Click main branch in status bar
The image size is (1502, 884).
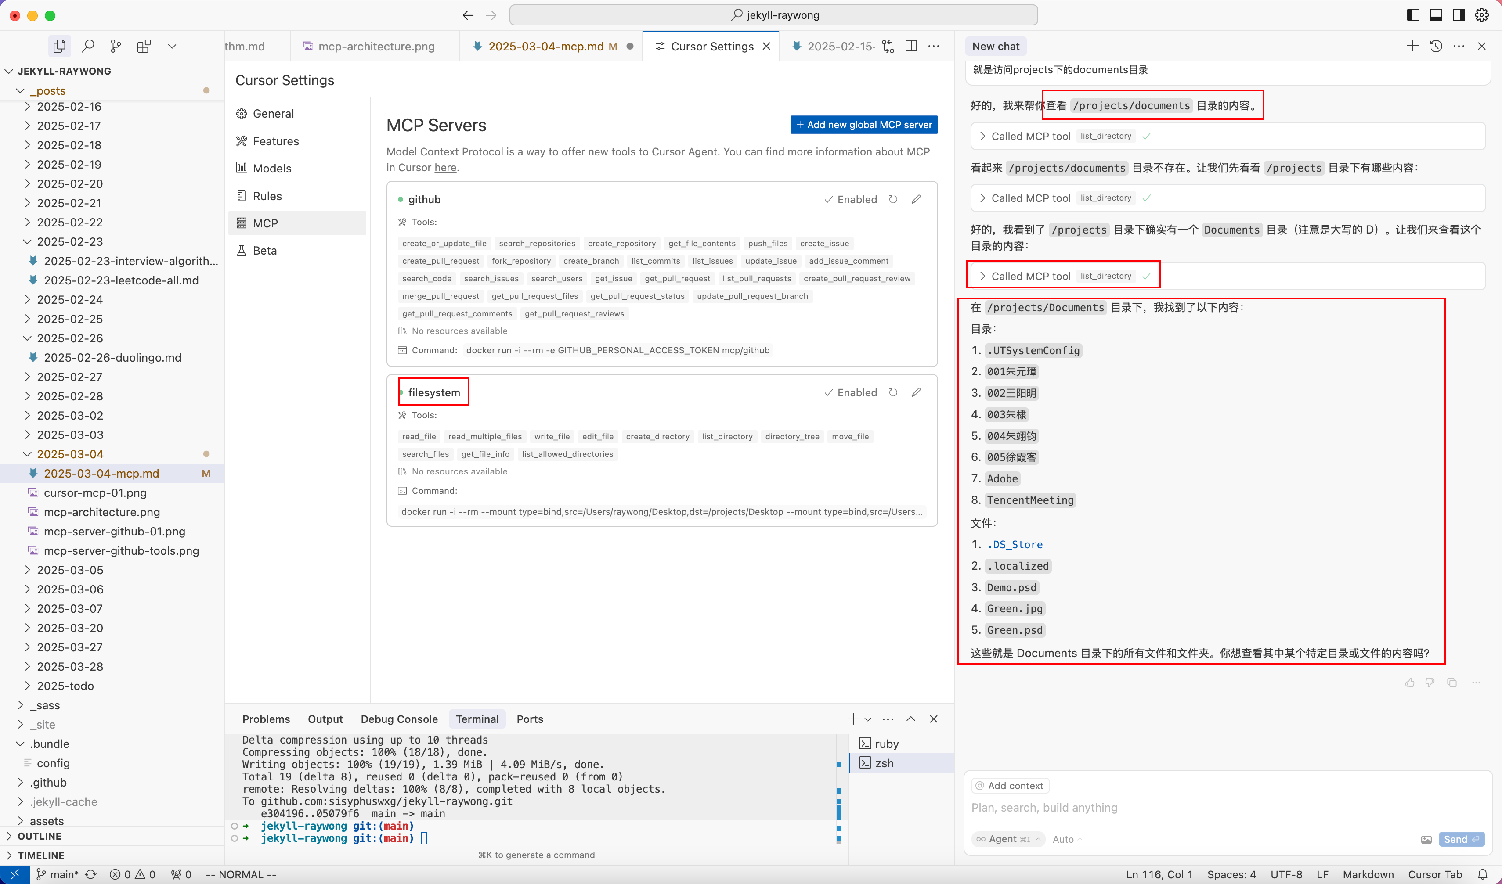(58, 874)
